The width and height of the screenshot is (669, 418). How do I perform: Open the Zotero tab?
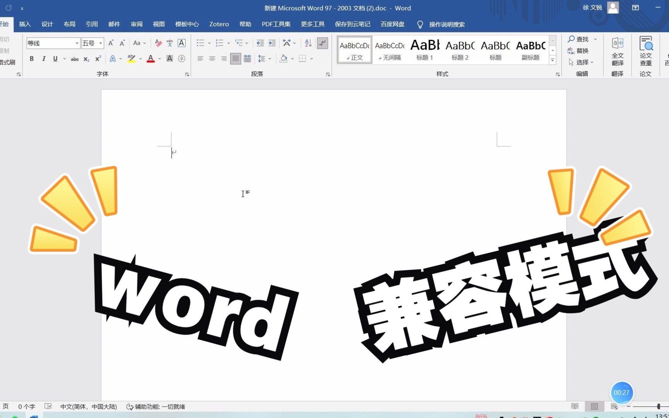(x=219, y=24)
